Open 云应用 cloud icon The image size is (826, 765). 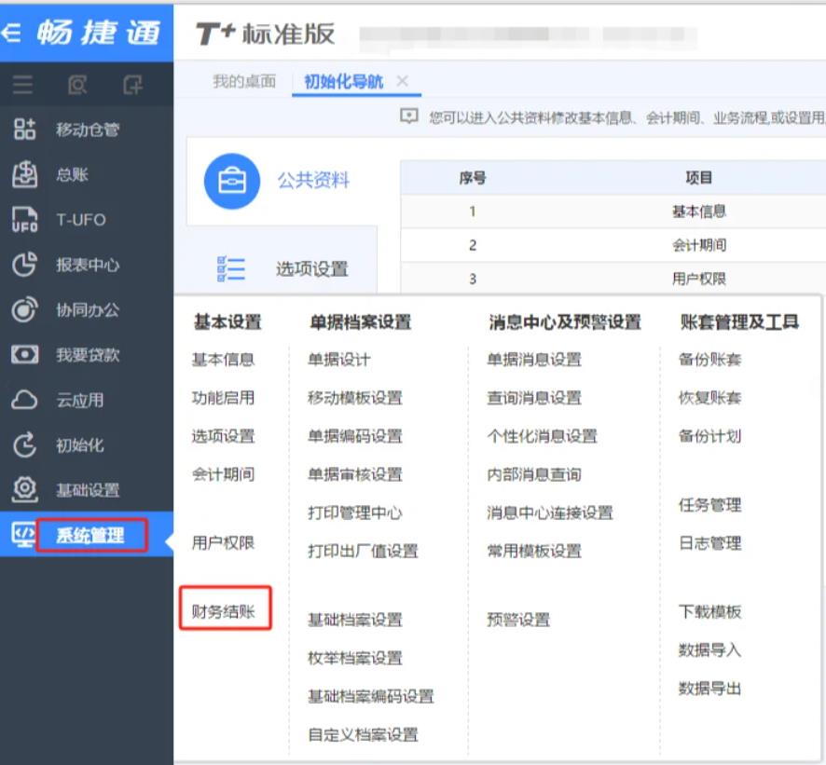(24, 400)
